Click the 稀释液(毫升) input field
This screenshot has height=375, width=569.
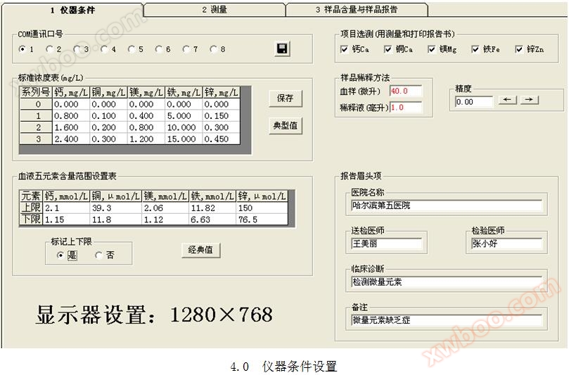405,108
